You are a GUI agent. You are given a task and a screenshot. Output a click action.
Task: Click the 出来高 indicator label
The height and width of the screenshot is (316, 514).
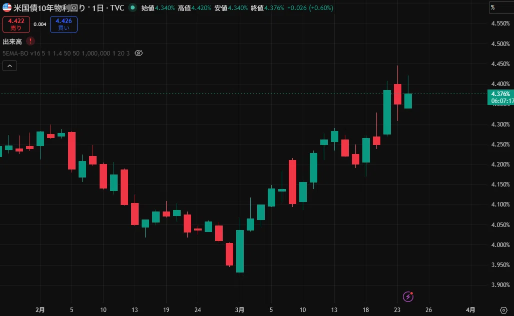[x=12, y=41]
